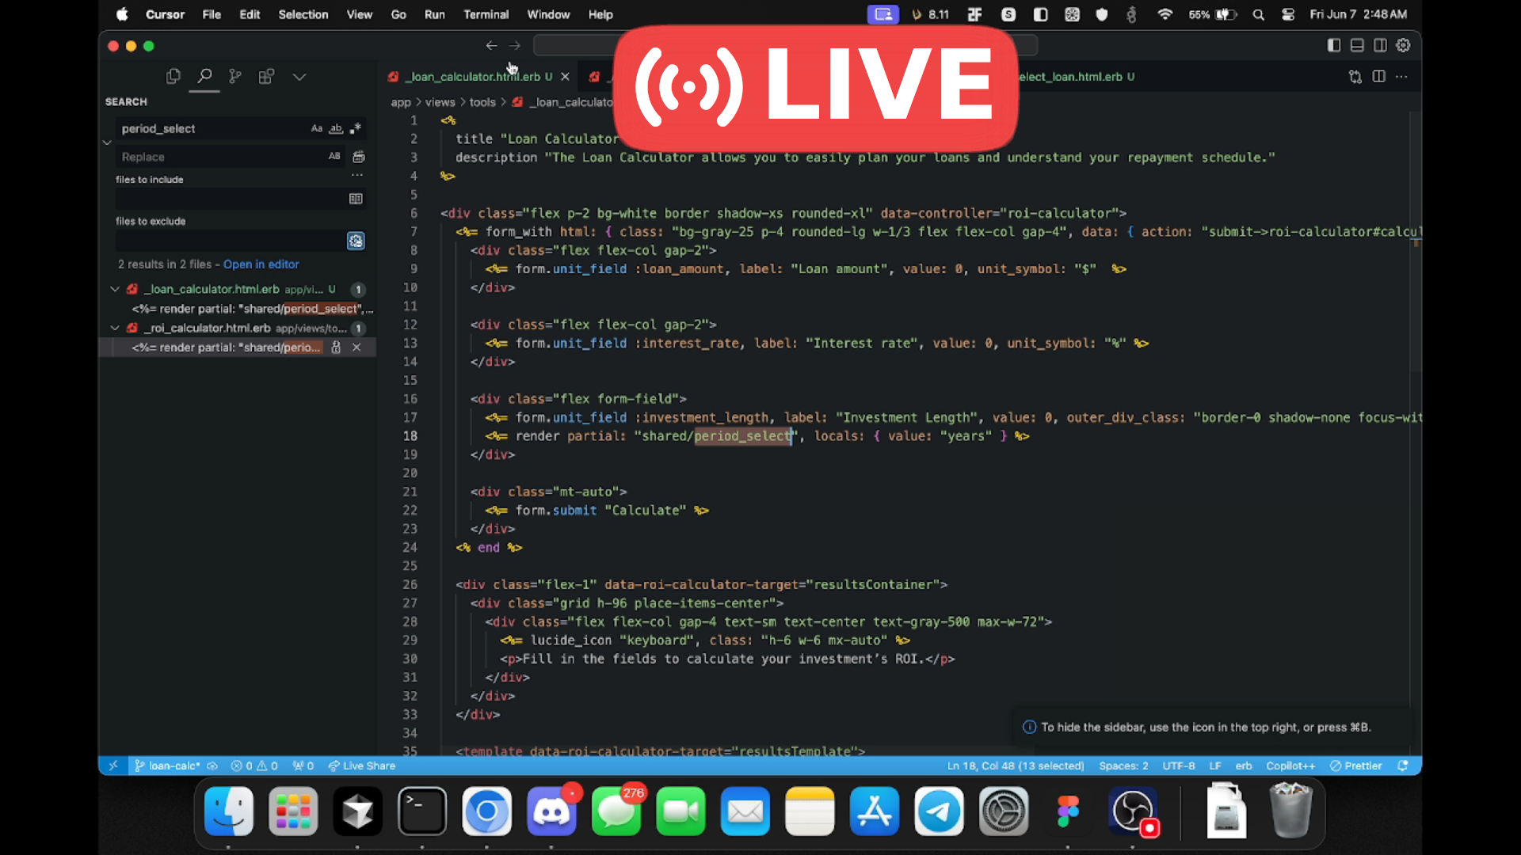Collapse _loan_calculator.html.erb search results
The image size is (1521, 855).
pyautogui.click(x=115, y=289)
